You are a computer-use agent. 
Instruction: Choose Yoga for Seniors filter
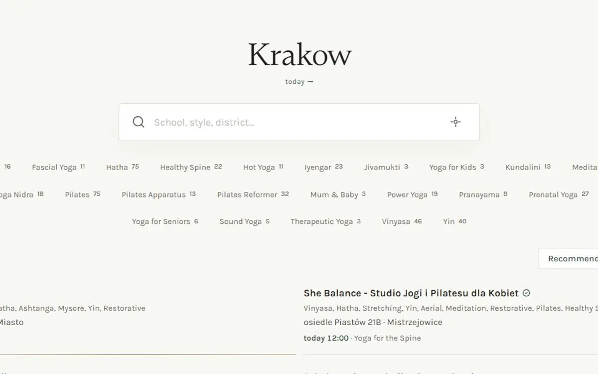165,221
